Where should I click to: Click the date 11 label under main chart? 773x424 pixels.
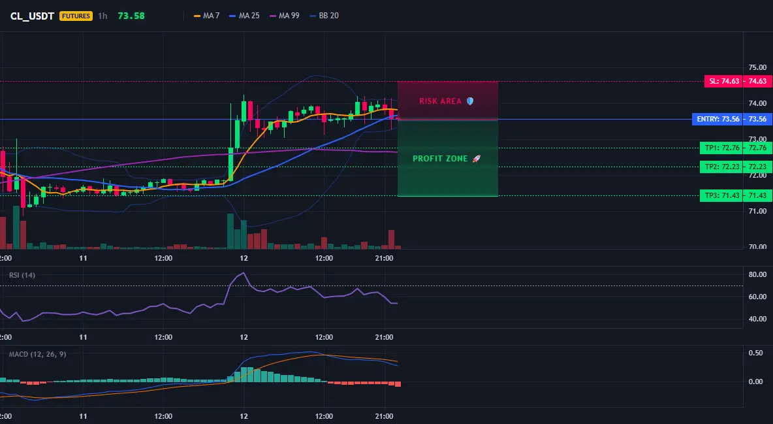point(83,258)
